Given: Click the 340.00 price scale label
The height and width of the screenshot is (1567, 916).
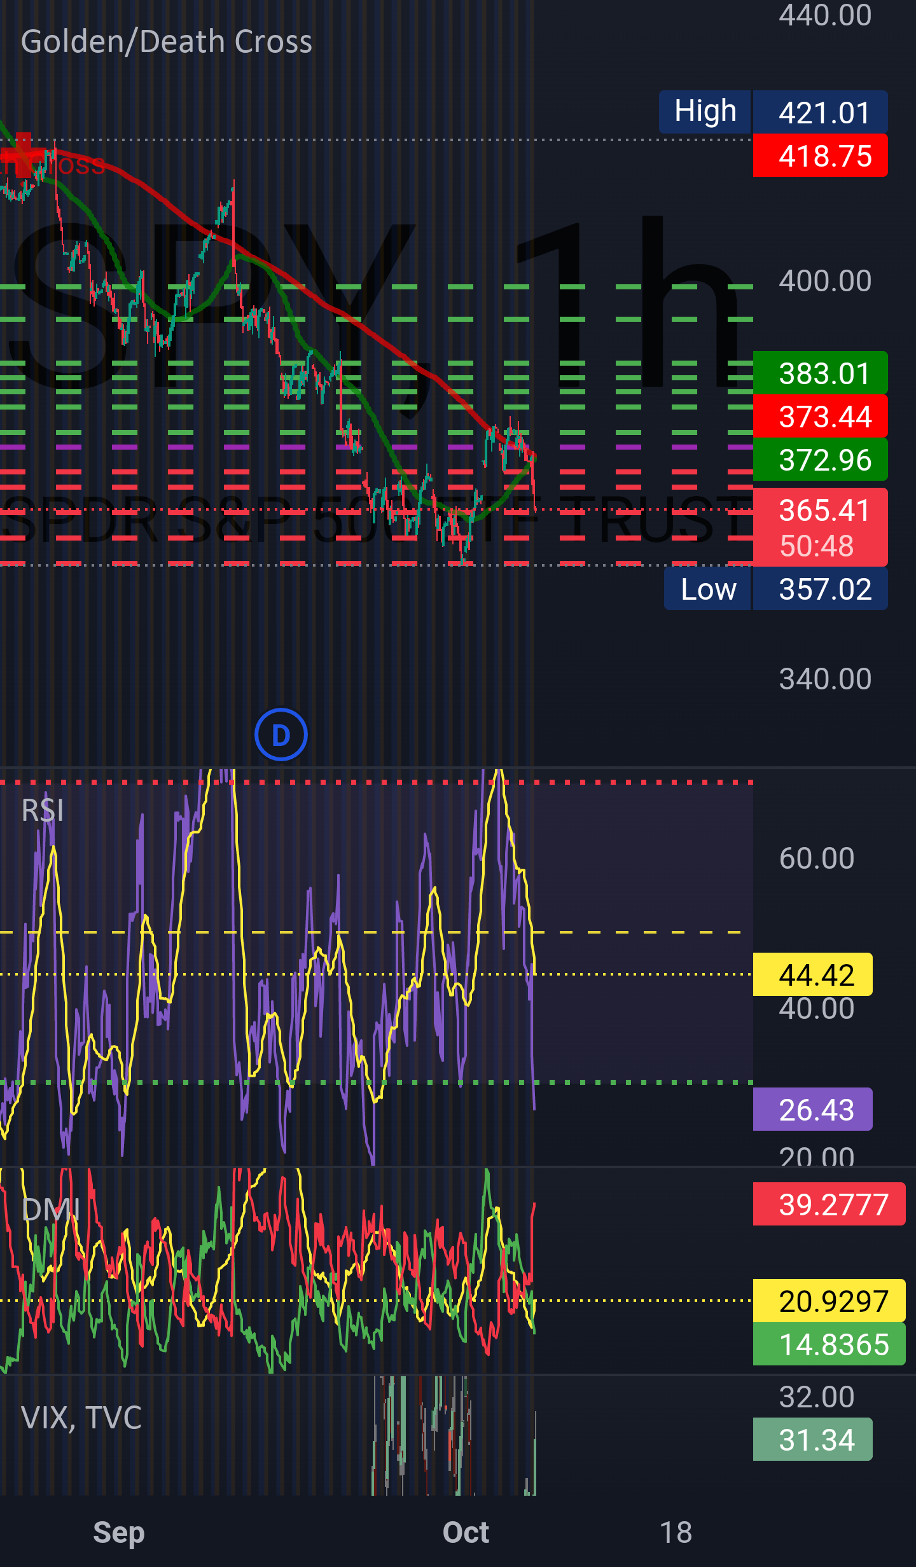Looking at the screenshot, I should tap(825, 679).
